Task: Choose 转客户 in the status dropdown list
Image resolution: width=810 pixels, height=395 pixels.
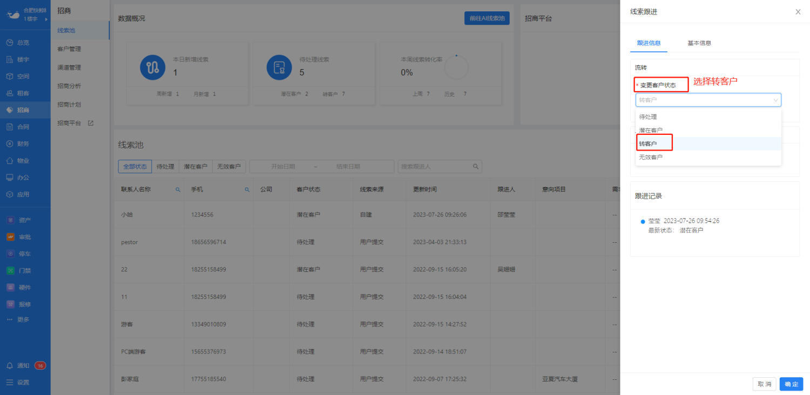Action: (708, 144)
